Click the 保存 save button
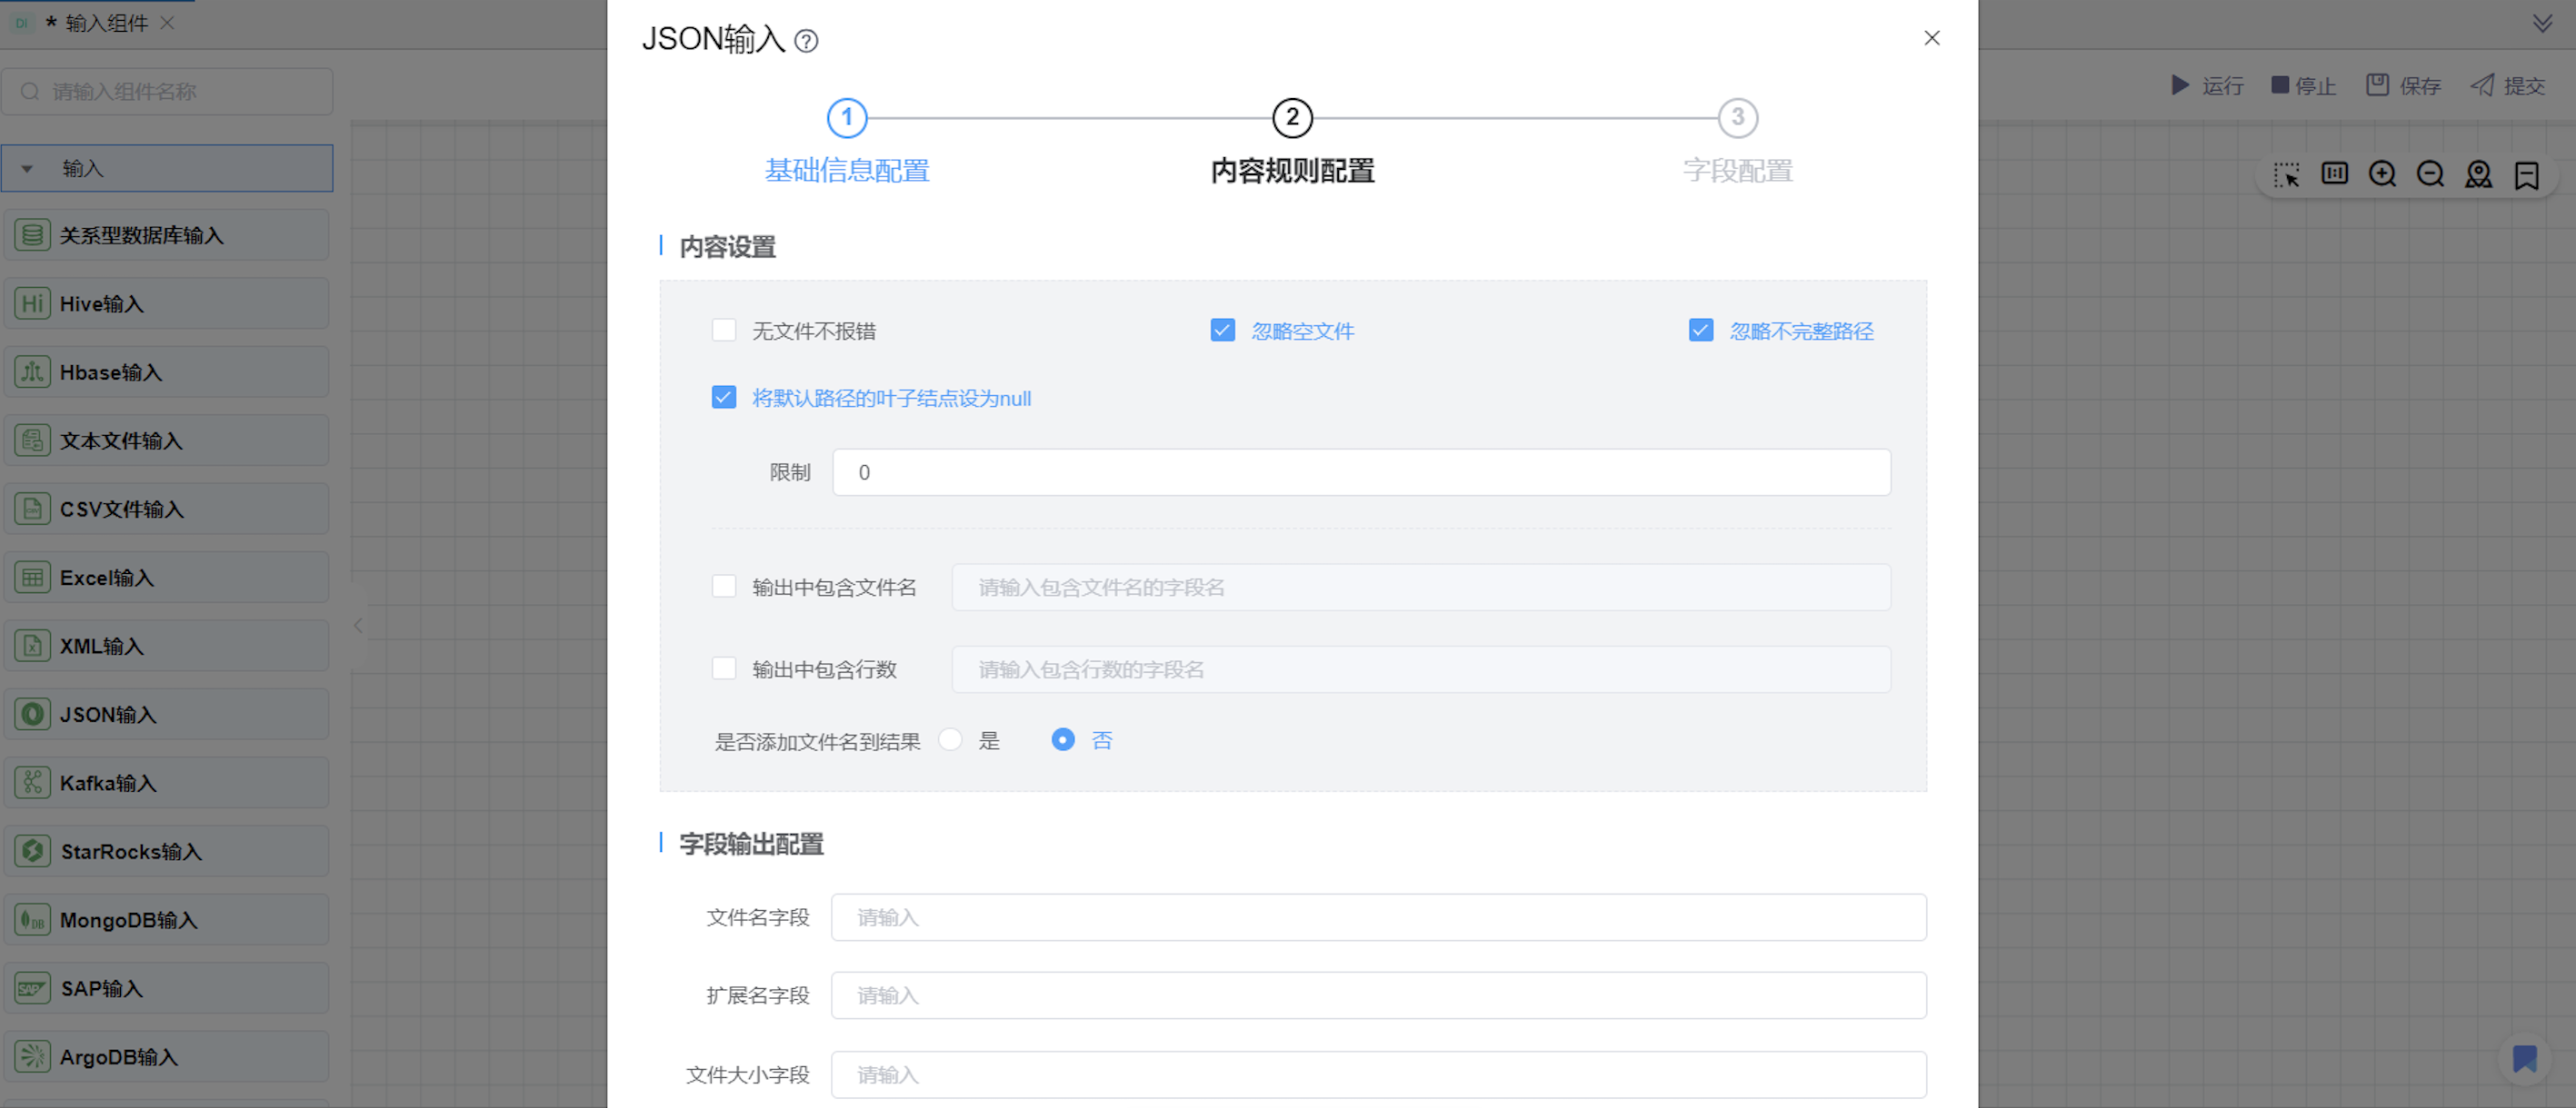 pos(2403,86)
